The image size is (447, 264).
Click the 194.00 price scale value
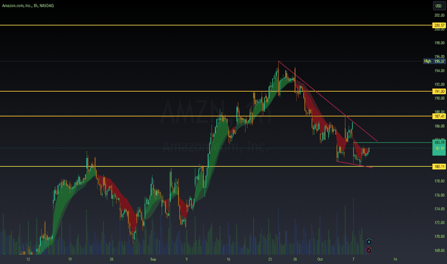pyautogui.click(x=439, y=71)
